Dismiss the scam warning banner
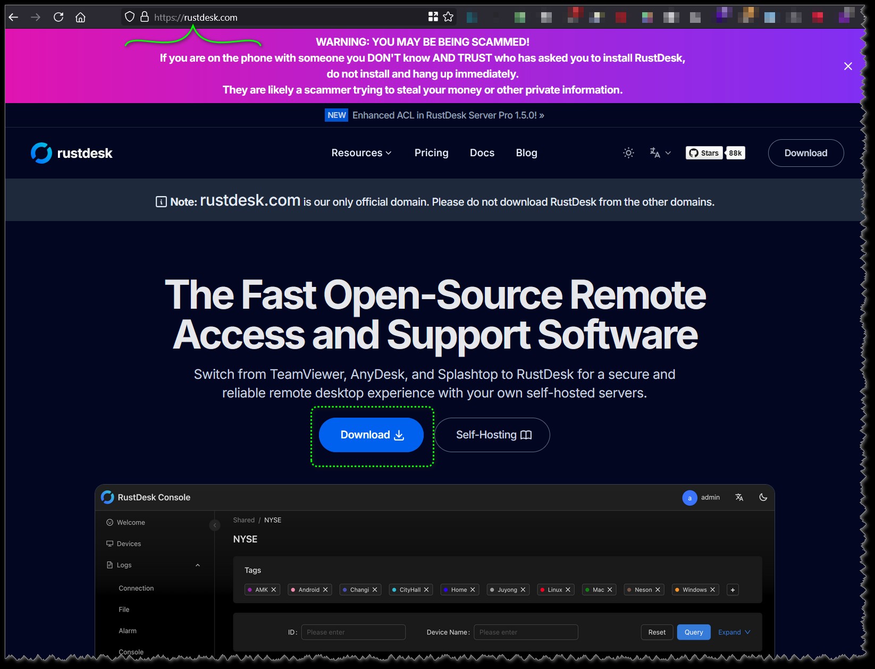This screenshot has height=669, width=875. coord(848,66)
